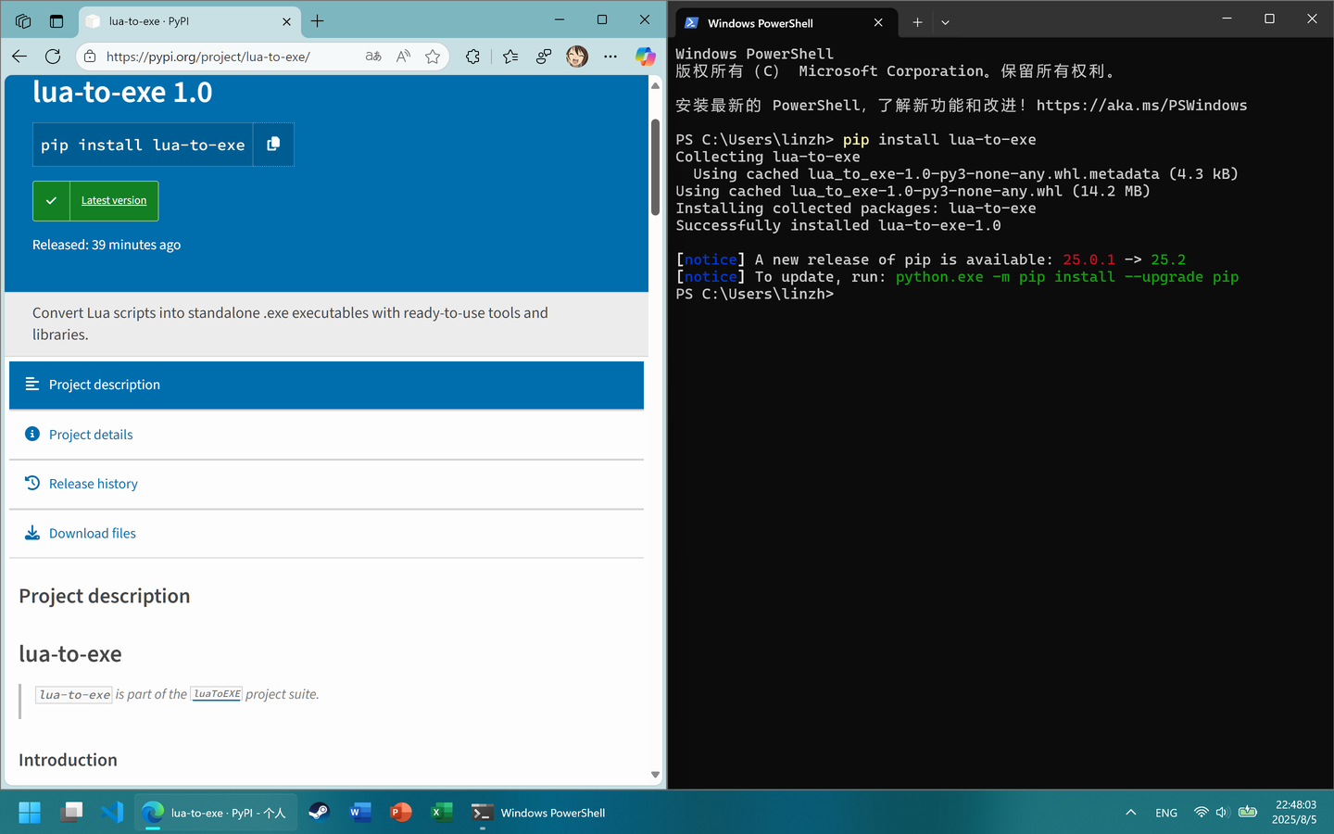Open the Windows Start menu

tap(30, 813)
